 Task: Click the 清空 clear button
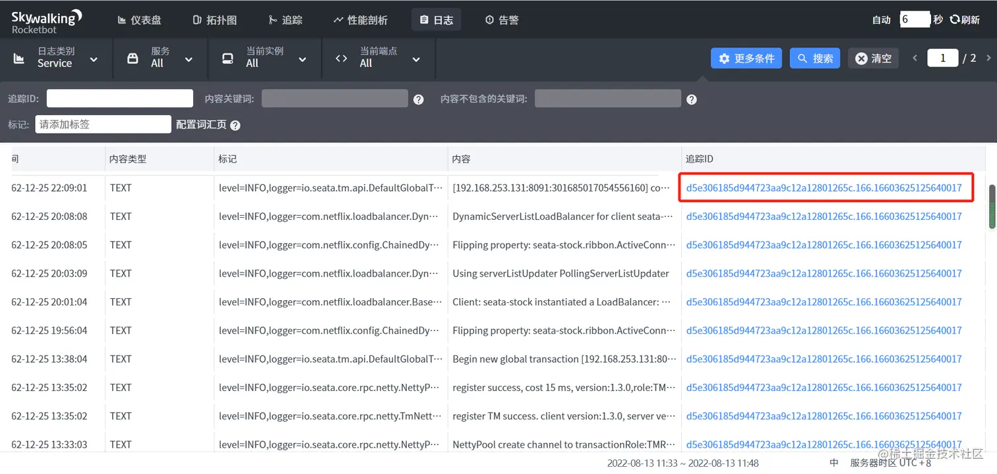click(x=873, y=58)
